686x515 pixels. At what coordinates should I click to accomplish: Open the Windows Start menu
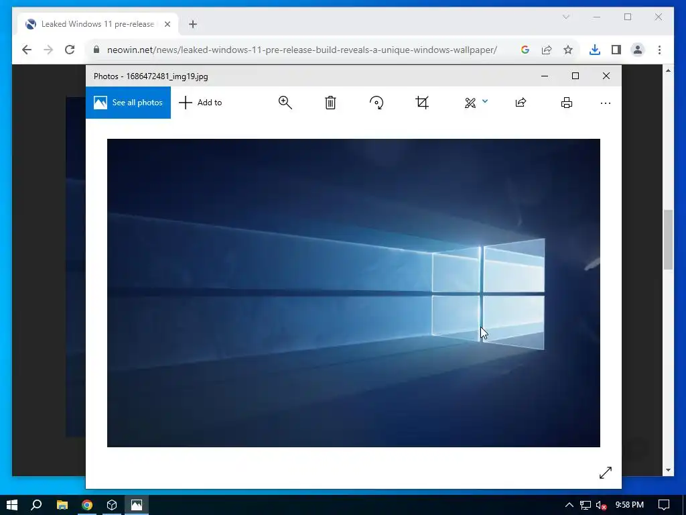(12, 505)
